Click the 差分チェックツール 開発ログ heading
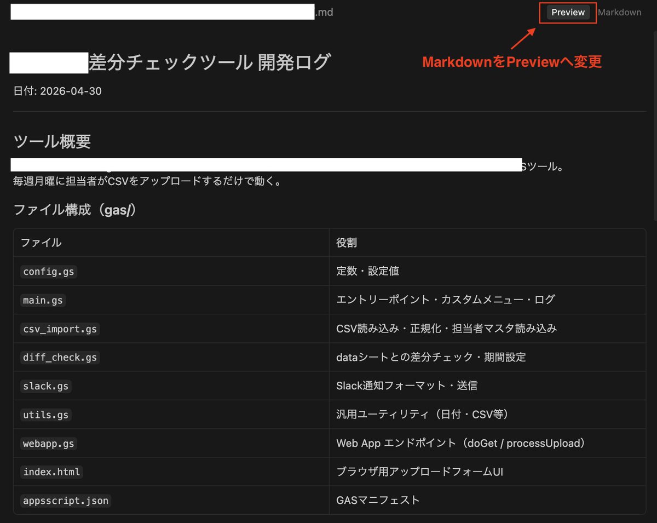This screenshot has width=657, height=523. click(209, 62)
